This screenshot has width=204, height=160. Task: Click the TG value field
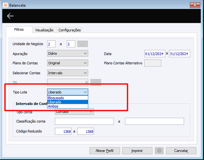click(x=68, y=82)
